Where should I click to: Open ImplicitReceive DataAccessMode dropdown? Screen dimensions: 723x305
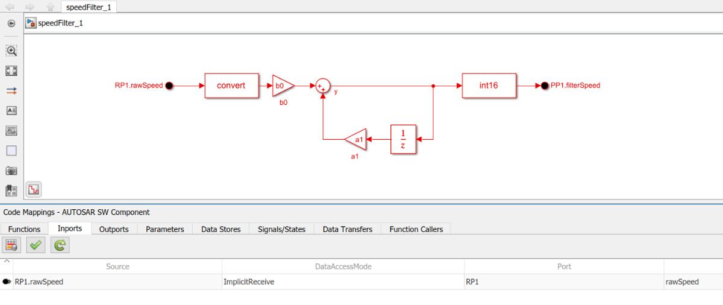coord(342,281)
